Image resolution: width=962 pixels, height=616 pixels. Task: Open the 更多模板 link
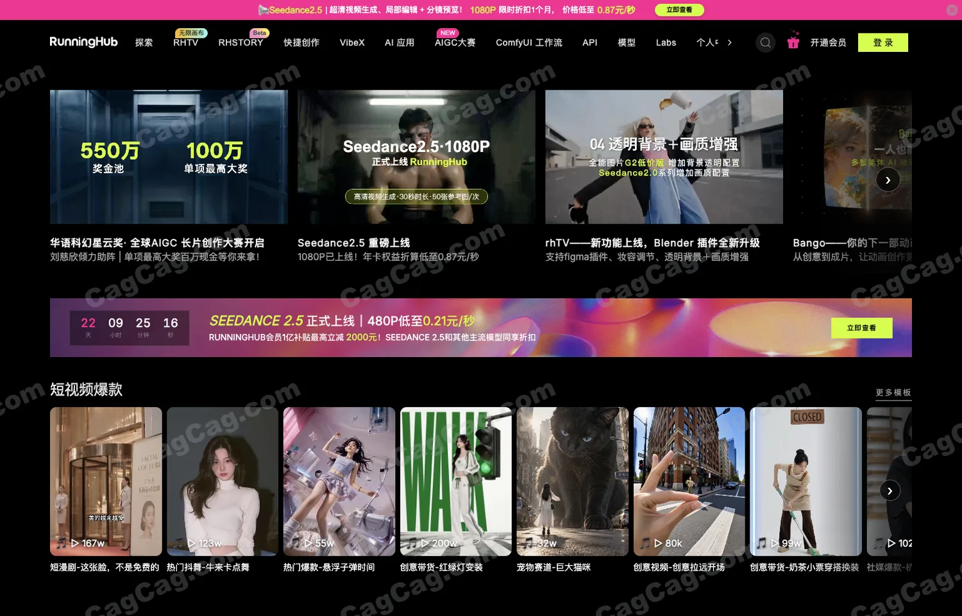pyautogui.click(x=893, y=392)
